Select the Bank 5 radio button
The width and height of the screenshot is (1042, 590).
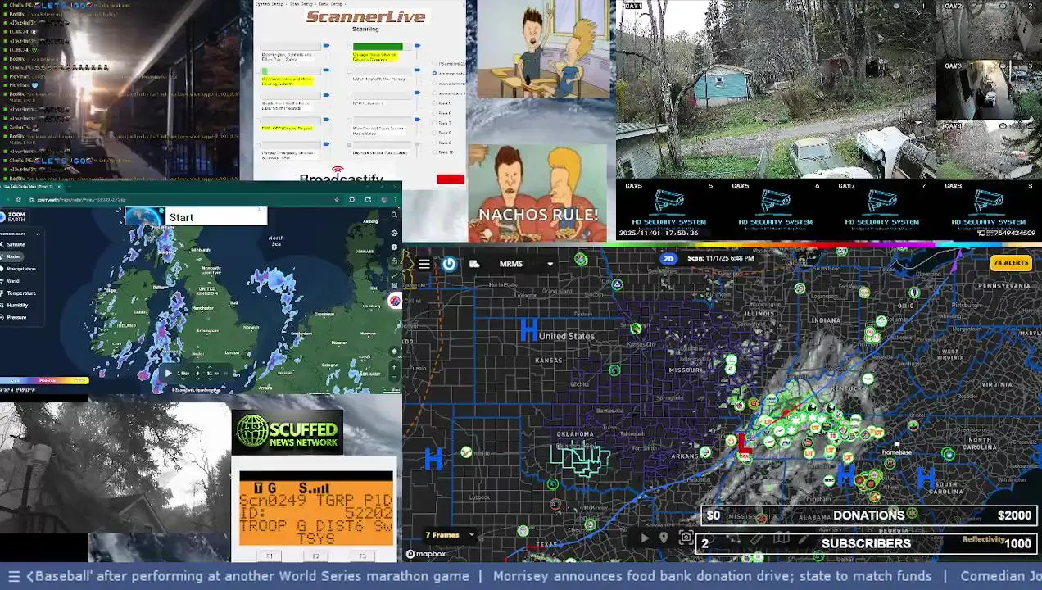pos(434,103)
